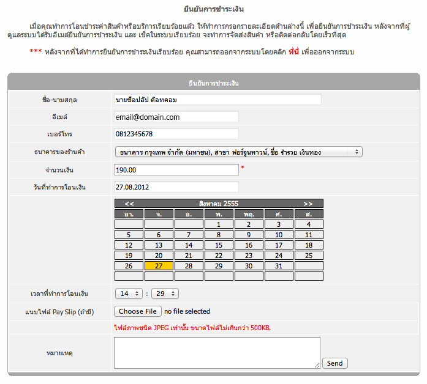Image resolution: width=427 pixels, height=384 pixels.
Task: Select day 4 in the calendar
Action: click(309, 224)
